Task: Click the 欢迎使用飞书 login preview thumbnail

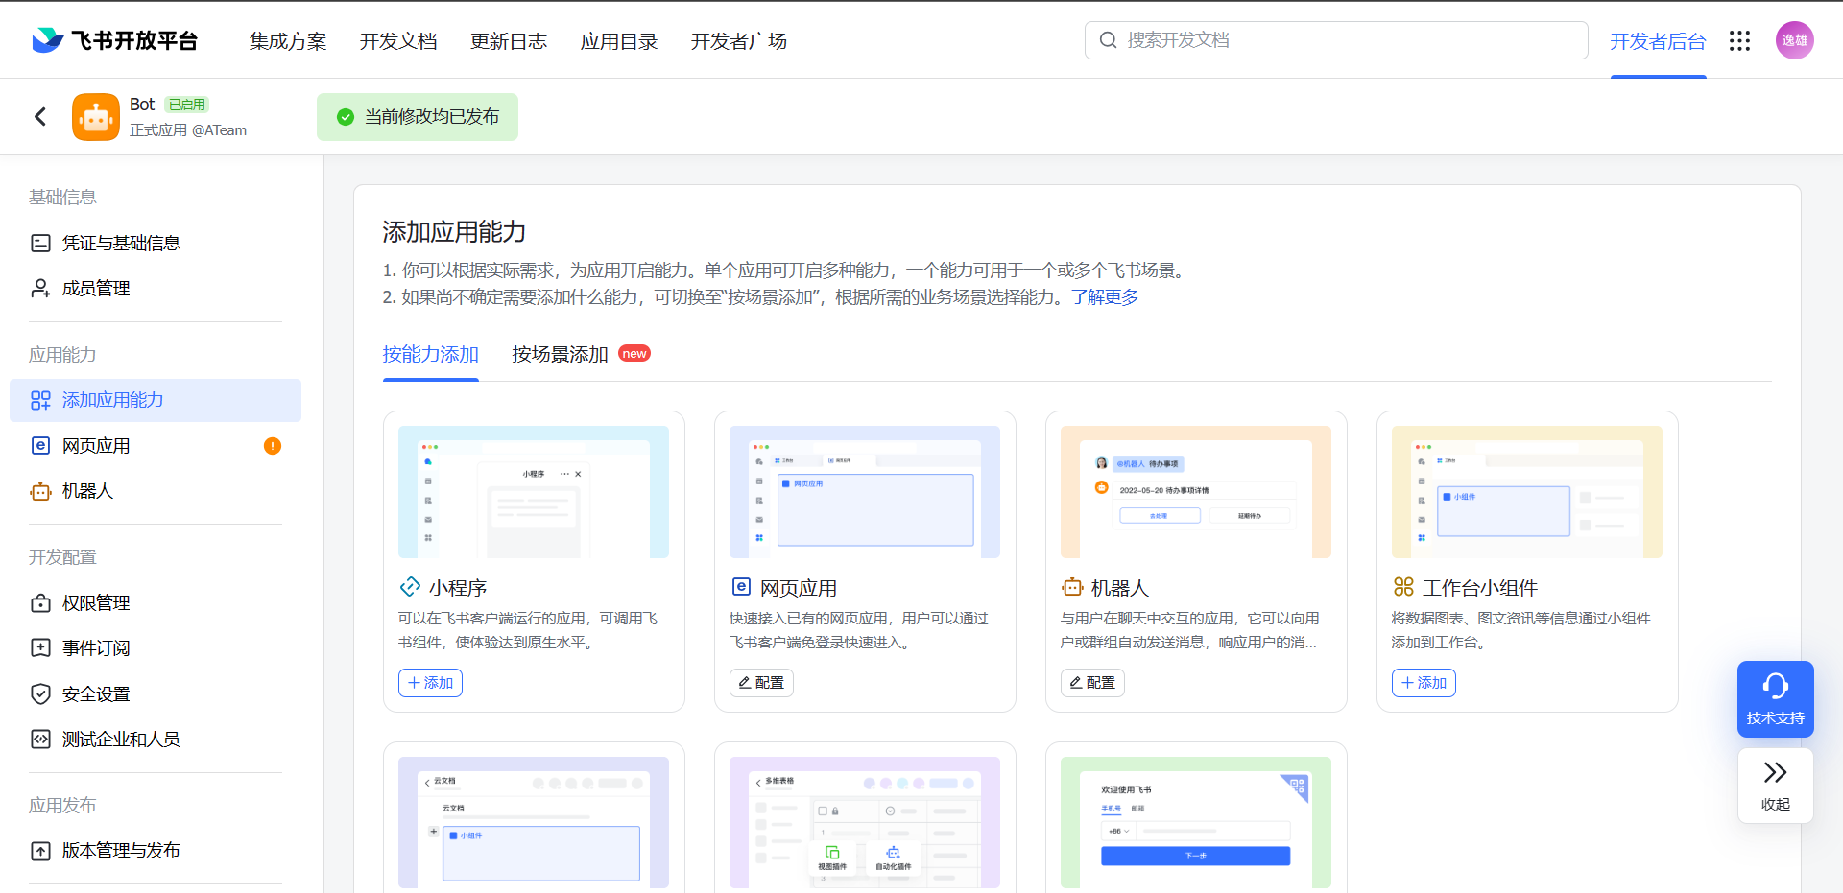Action: [x=1196, y=823]
